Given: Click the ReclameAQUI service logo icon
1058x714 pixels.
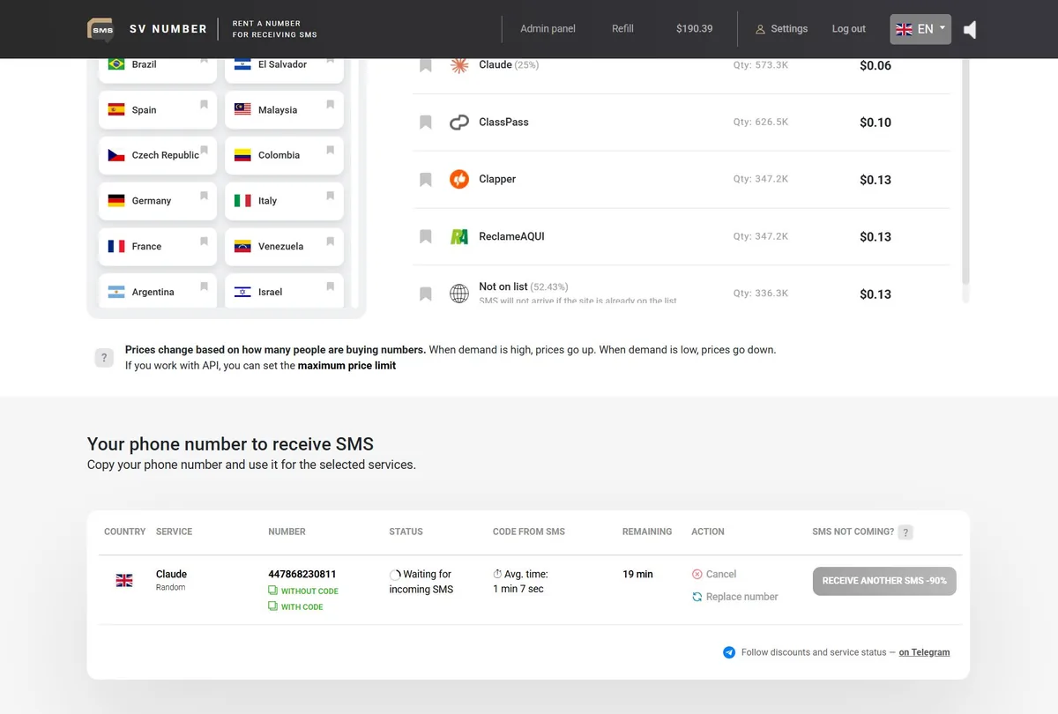Looking at the screenshot, I should (x=458, y=236).
